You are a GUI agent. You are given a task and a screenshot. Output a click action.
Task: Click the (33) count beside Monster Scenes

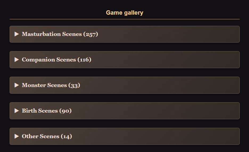(x=74, y=85)
